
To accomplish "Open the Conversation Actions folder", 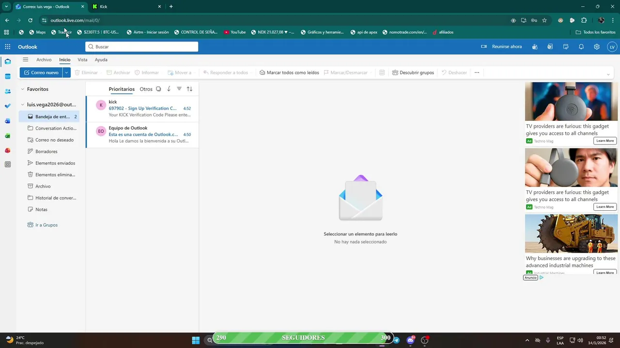I will [49, 128].
